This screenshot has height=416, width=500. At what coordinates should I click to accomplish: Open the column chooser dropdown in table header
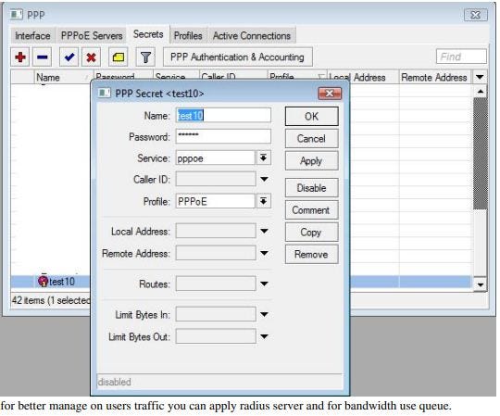tap(480, 77)
